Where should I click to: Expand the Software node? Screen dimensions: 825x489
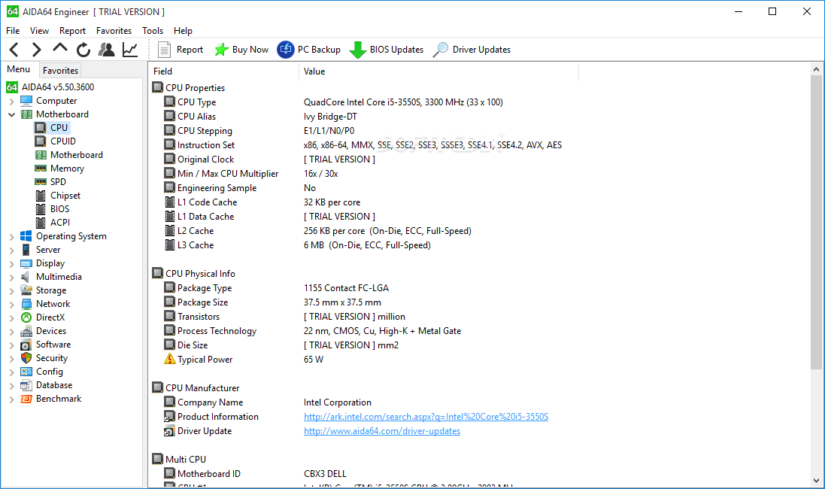(11, 345)
